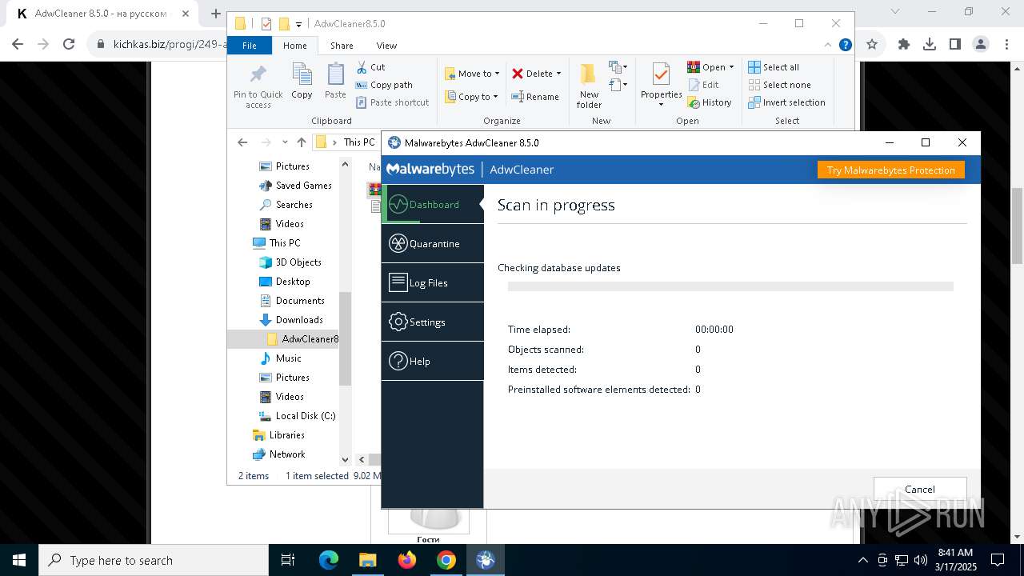This screenshot has height=576, width=1024.
Task: Click Rename in the Organize group
Action: [x=535, y=97]
